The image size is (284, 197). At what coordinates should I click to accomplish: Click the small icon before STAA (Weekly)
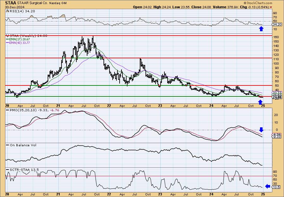(7, 36)
